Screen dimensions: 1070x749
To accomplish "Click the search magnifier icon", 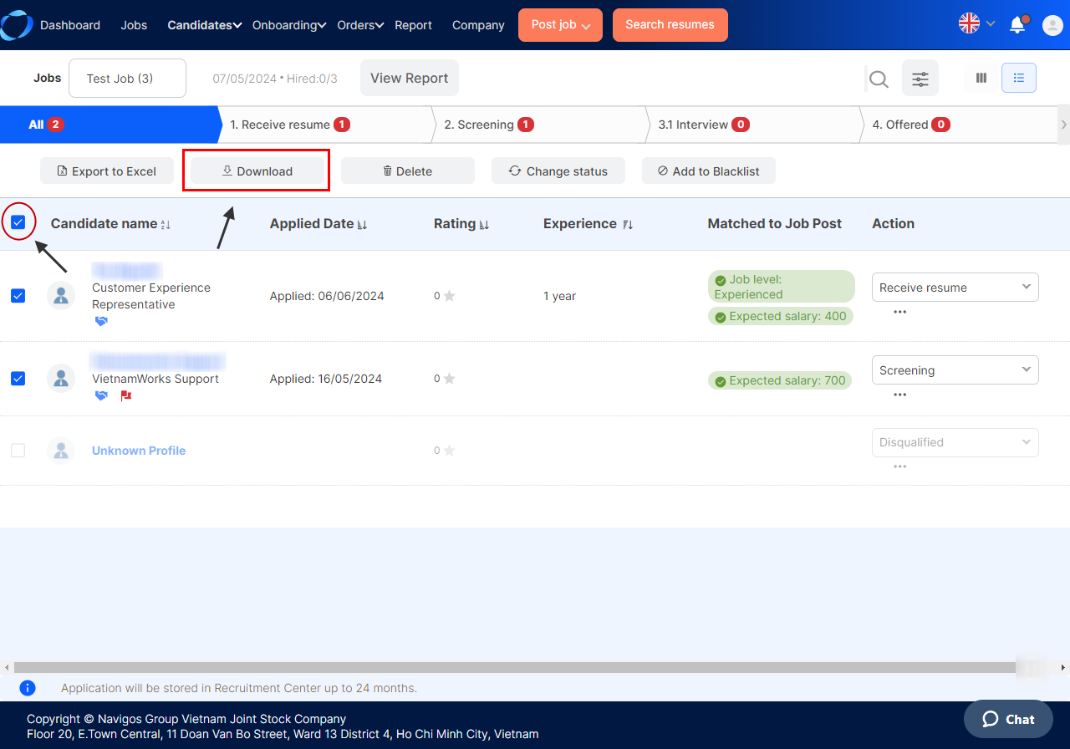I will 879,79.
